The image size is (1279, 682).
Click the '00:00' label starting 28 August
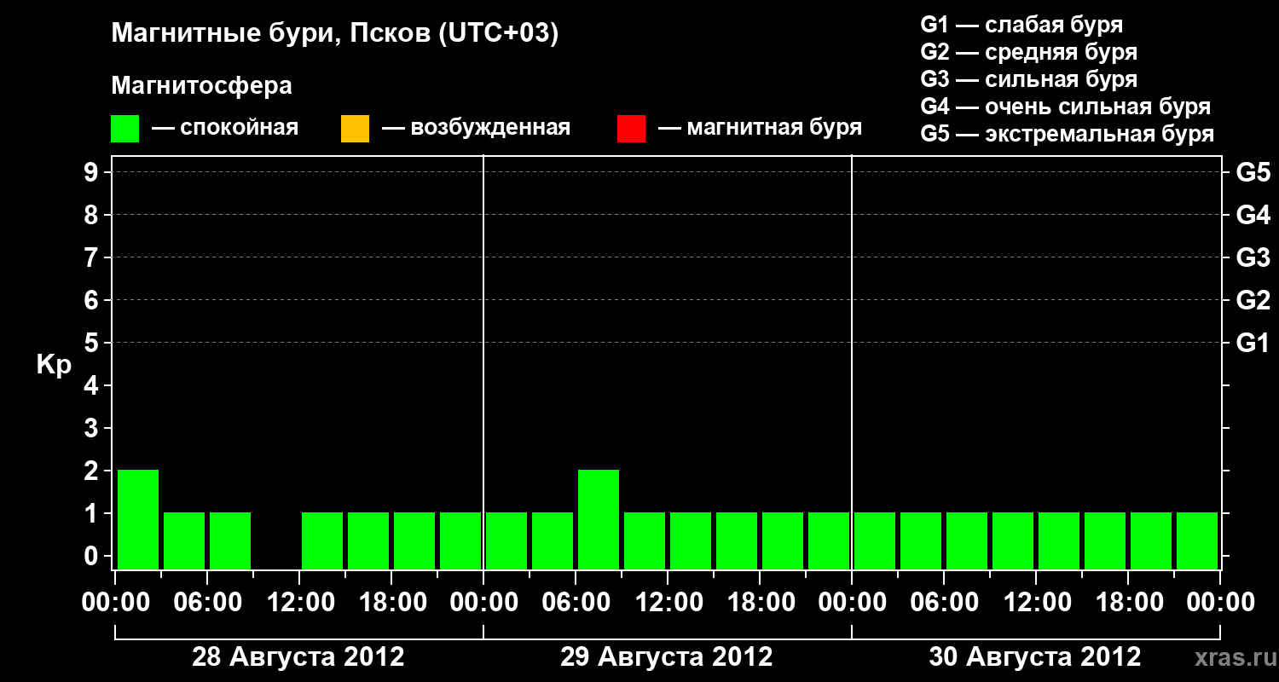[x=115, y=602]
